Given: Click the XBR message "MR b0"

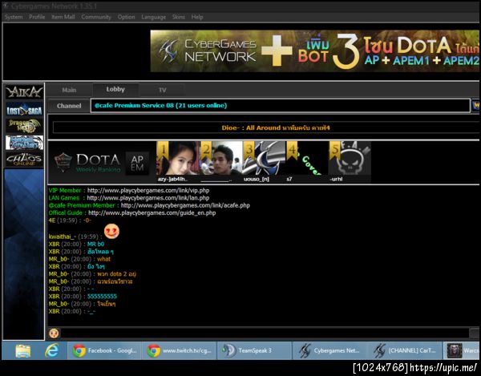Looking at the screenshot, I should pyautogui.click(x=95, y=245).
